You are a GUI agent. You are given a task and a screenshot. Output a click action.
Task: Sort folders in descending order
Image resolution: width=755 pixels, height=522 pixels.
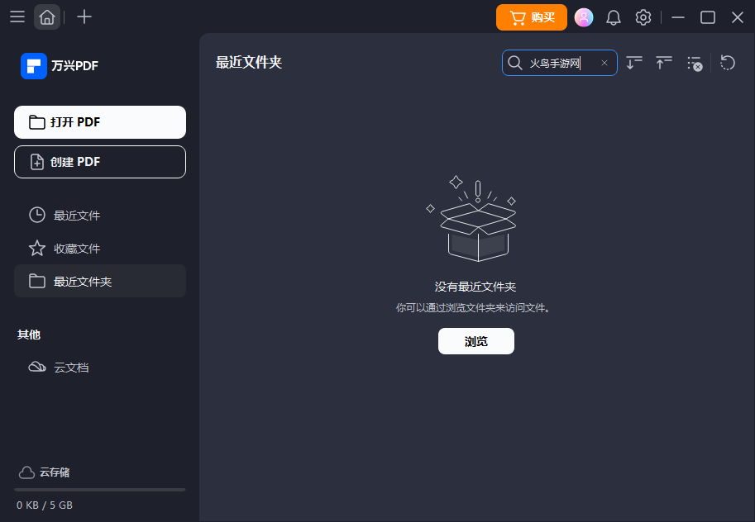pyautogui.click(x=634, y=63)
